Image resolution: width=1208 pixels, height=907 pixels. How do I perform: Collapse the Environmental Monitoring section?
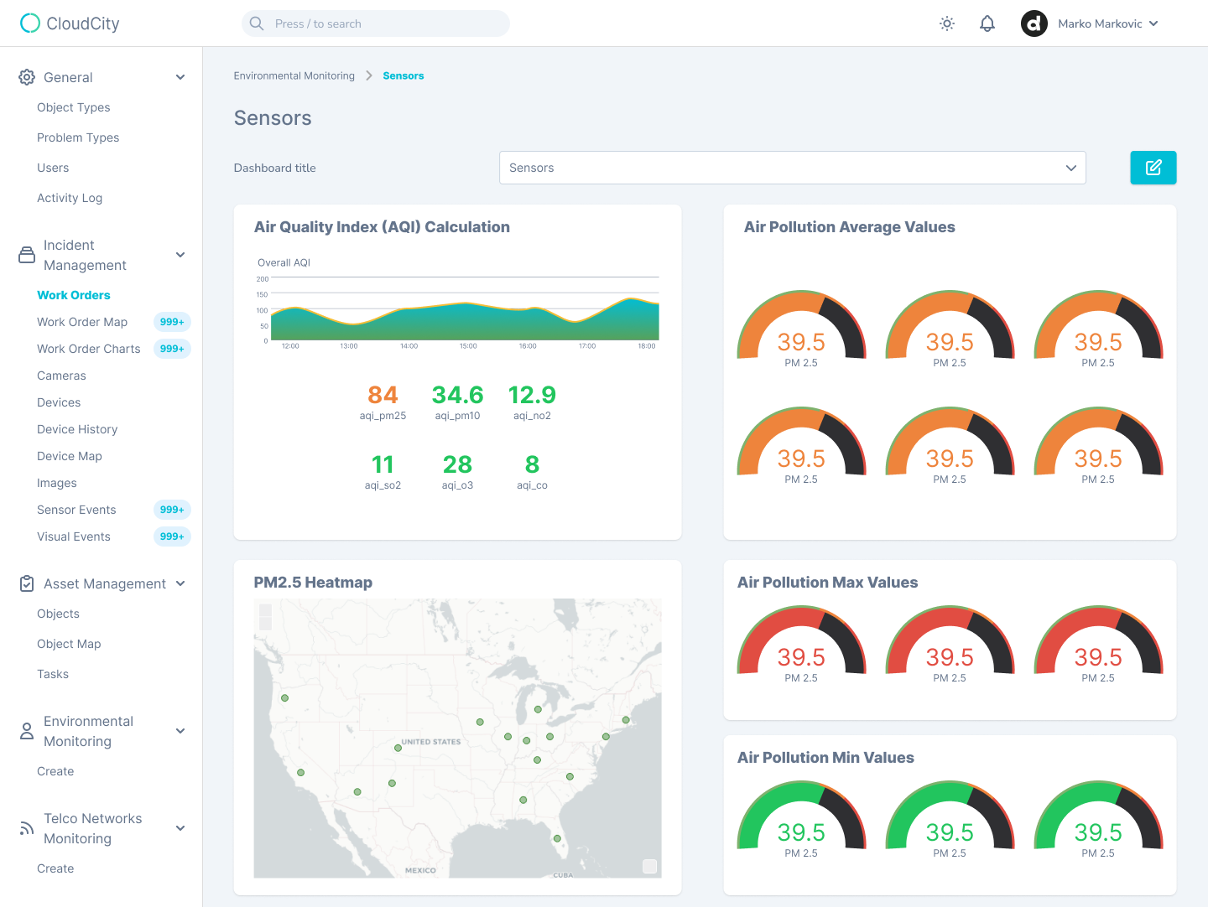click(180, 731)
